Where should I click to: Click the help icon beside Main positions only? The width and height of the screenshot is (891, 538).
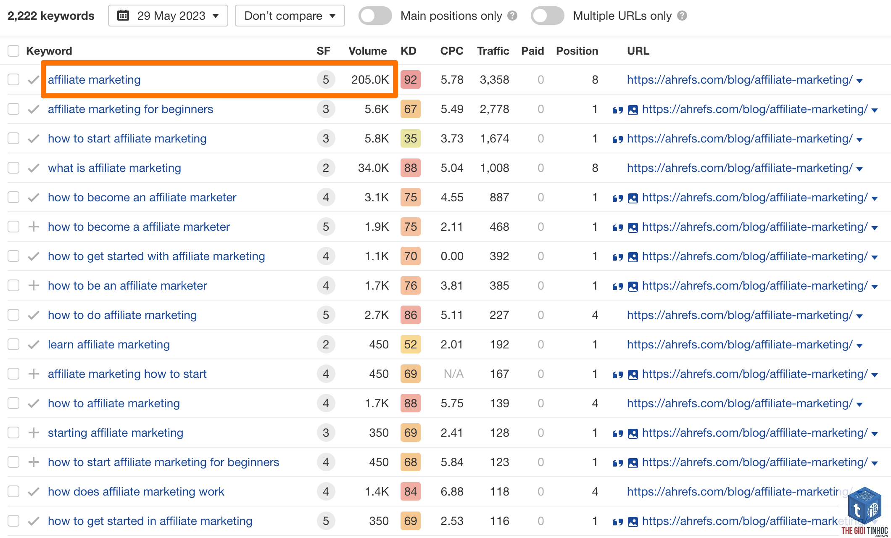coord(512,16)
